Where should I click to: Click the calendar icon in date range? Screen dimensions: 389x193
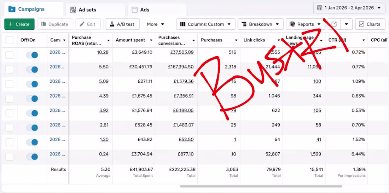coord(320,8)
